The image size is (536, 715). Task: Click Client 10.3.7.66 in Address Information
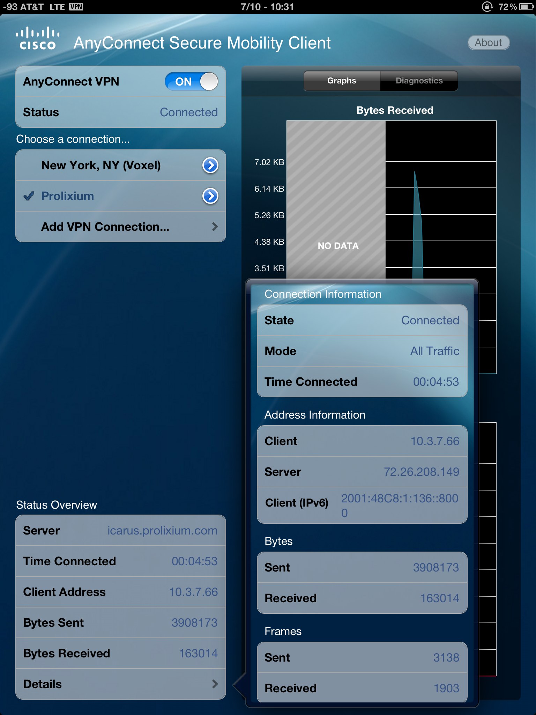362,441
